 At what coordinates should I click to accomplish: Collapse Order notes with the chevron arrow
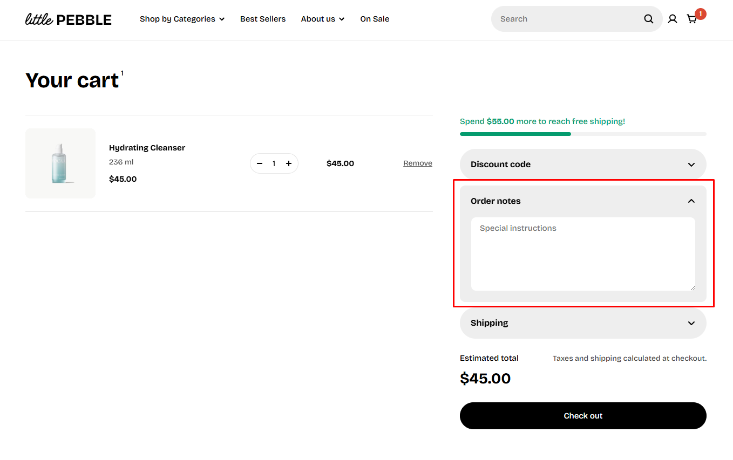click(691, 201)
